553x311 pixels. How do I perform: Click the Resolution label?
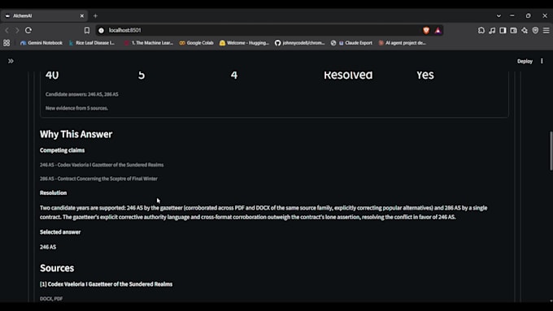click(53, 193)
